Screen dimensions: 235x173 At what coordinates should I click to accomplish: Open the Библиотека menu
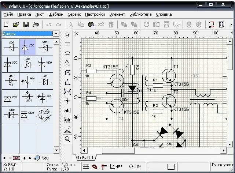(140, 14)
